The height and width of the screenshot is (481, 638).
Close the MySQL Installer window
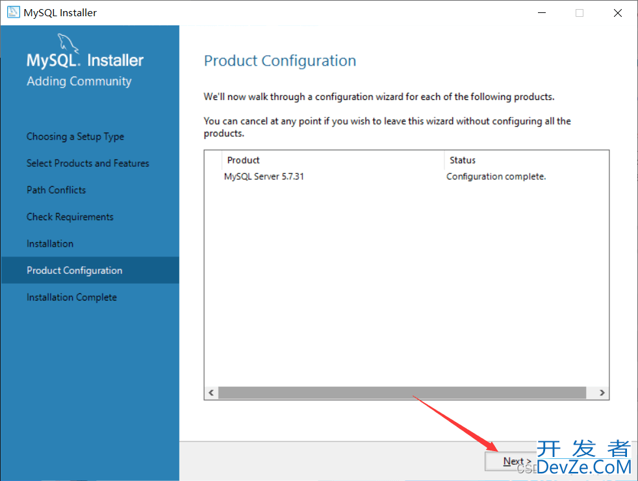tap(618, 12)
